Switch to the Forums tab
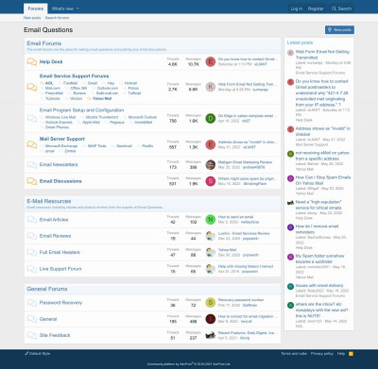 36,8
